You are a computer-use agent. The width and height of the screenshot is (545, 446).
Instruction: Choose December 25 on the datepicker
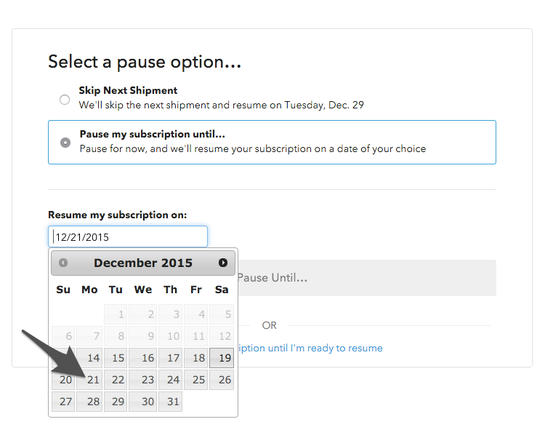(196, 380)
